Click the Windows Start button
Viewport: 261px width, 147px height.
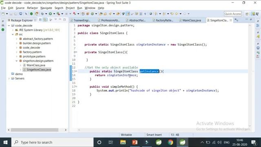(5, 143)
